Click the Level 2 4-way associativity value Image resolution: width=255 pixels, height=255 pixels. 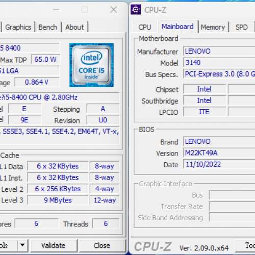pos(105,189)
